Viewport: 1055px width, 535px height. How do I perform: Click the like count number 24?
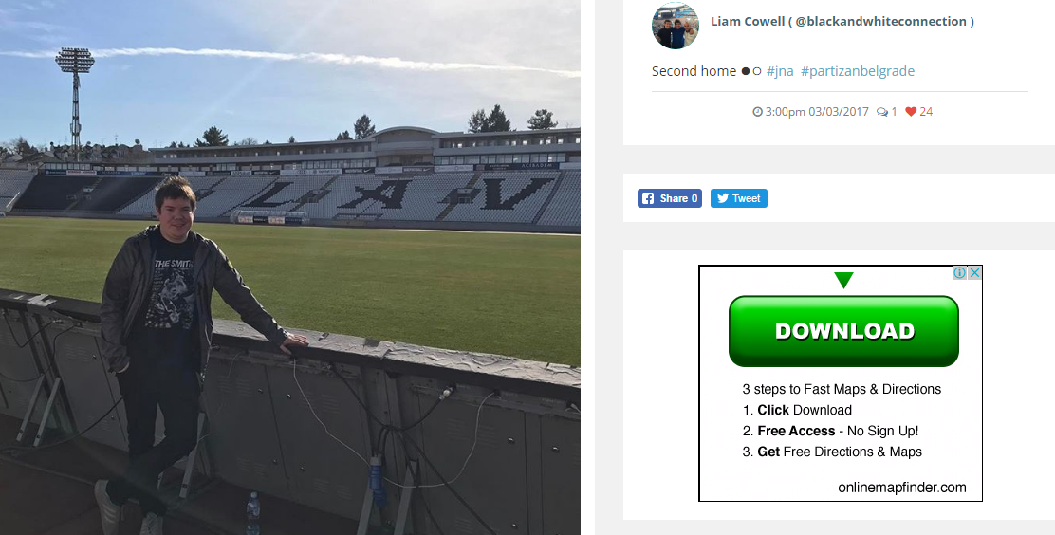coord(926,112)
